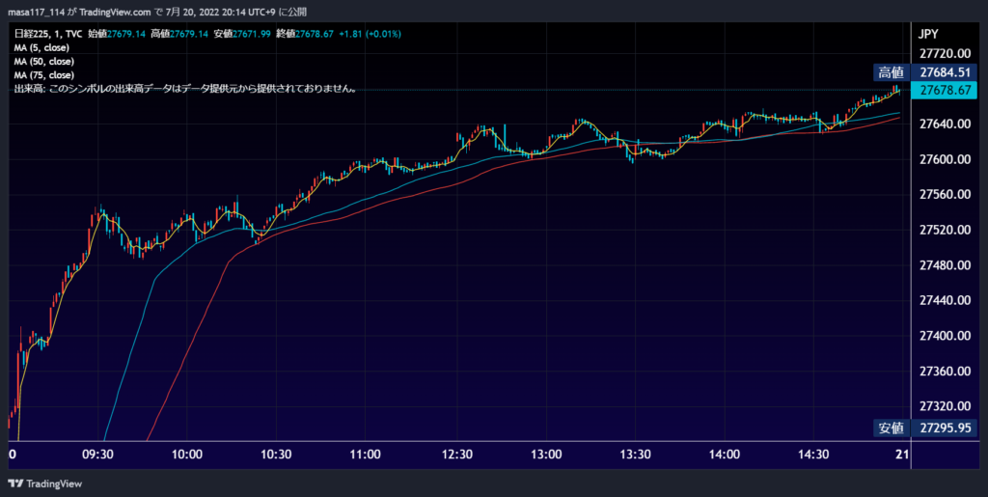
Task: Click the TradingView logo at bottom left
Action: pyautogui.click(x=44, y=483)
